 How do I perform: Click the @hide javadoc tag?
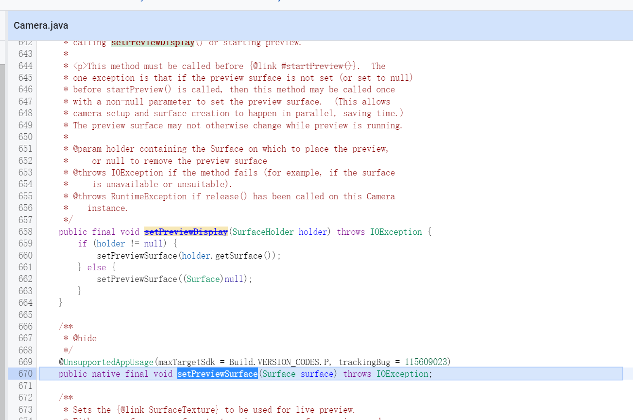coord(85,338)
